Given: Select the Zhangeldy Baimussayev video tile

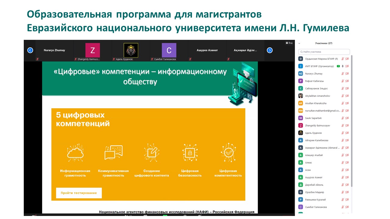Looking at the screenshot, I should tap(93, 50).
